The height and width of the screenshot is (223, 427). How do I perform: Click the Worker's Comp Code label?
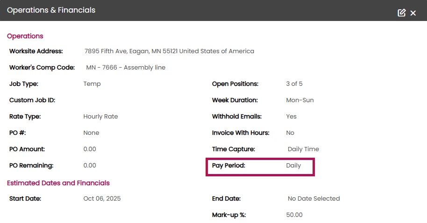click(42, 68)
